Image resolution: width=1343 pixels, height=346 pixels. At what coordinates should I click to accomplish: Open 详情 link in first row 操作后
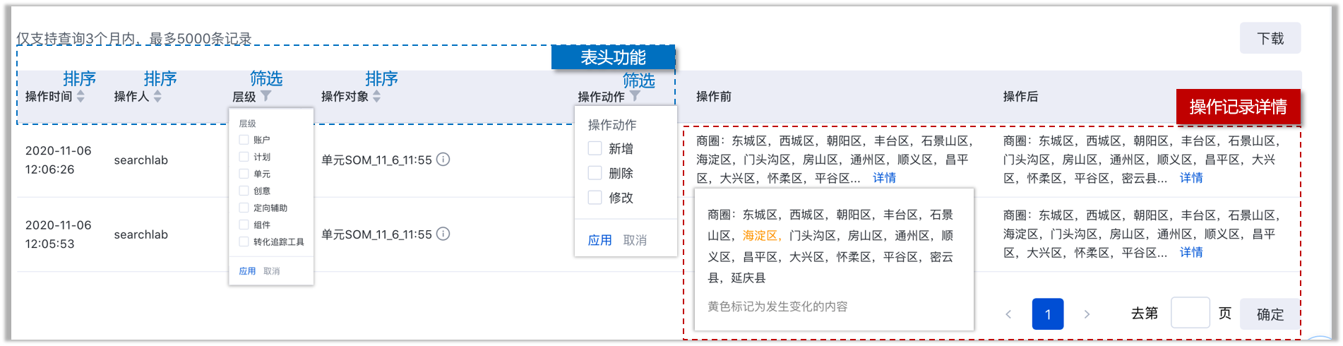(x=1190, y=178)
